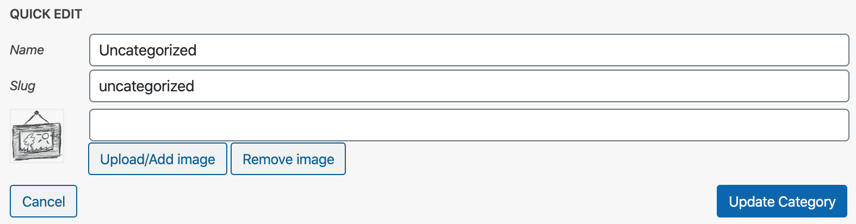Clear the category image with Remove image
The image size is (856, 224).
click(x=288, y=159)
